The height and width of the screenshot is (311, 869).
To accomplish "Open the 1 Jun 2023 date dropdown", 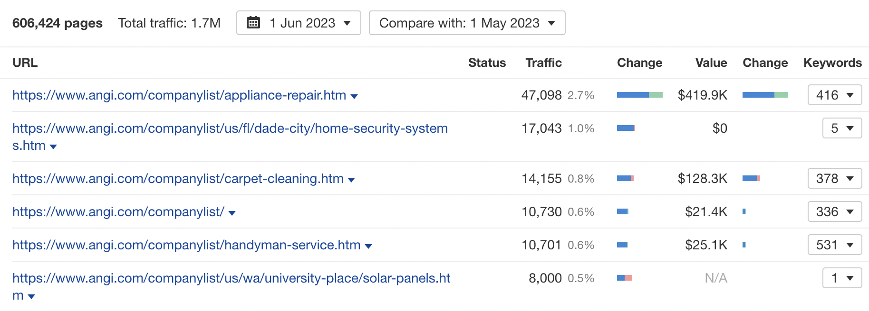I will click(x=299, y=23).
